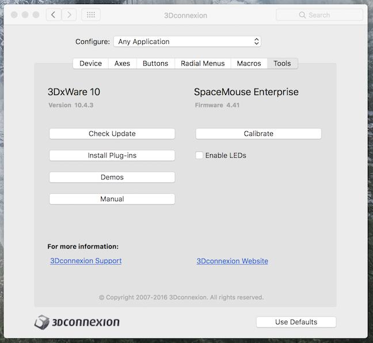Viewport: 373px width, 343px height.
Task: Go forward with the right arrow button
Action: (69, 15)
